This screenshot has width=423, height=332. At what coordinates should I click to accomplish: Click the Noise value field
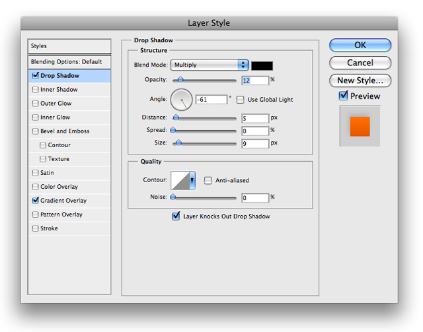pyautogui.click(x=255, y=198)
